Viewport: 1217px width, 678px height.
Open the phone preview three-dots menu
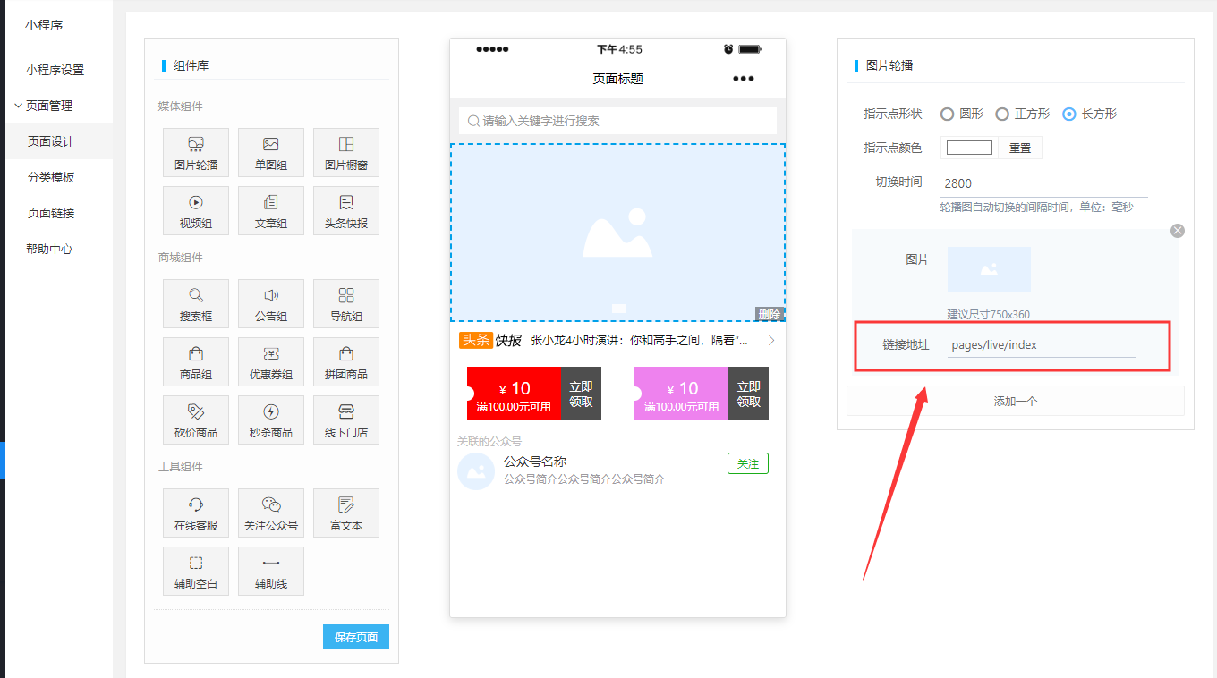click(743, 79)
